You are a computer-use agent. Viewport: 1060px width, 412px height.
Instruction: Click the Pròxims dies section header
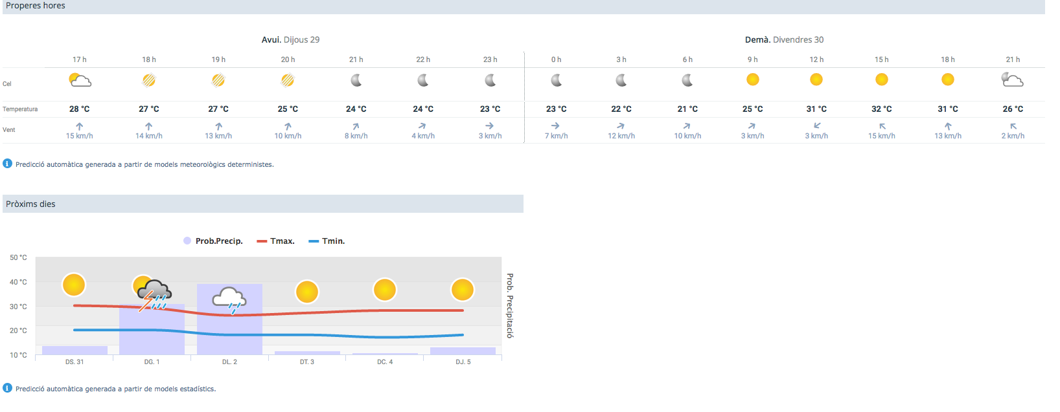(31, 204)
